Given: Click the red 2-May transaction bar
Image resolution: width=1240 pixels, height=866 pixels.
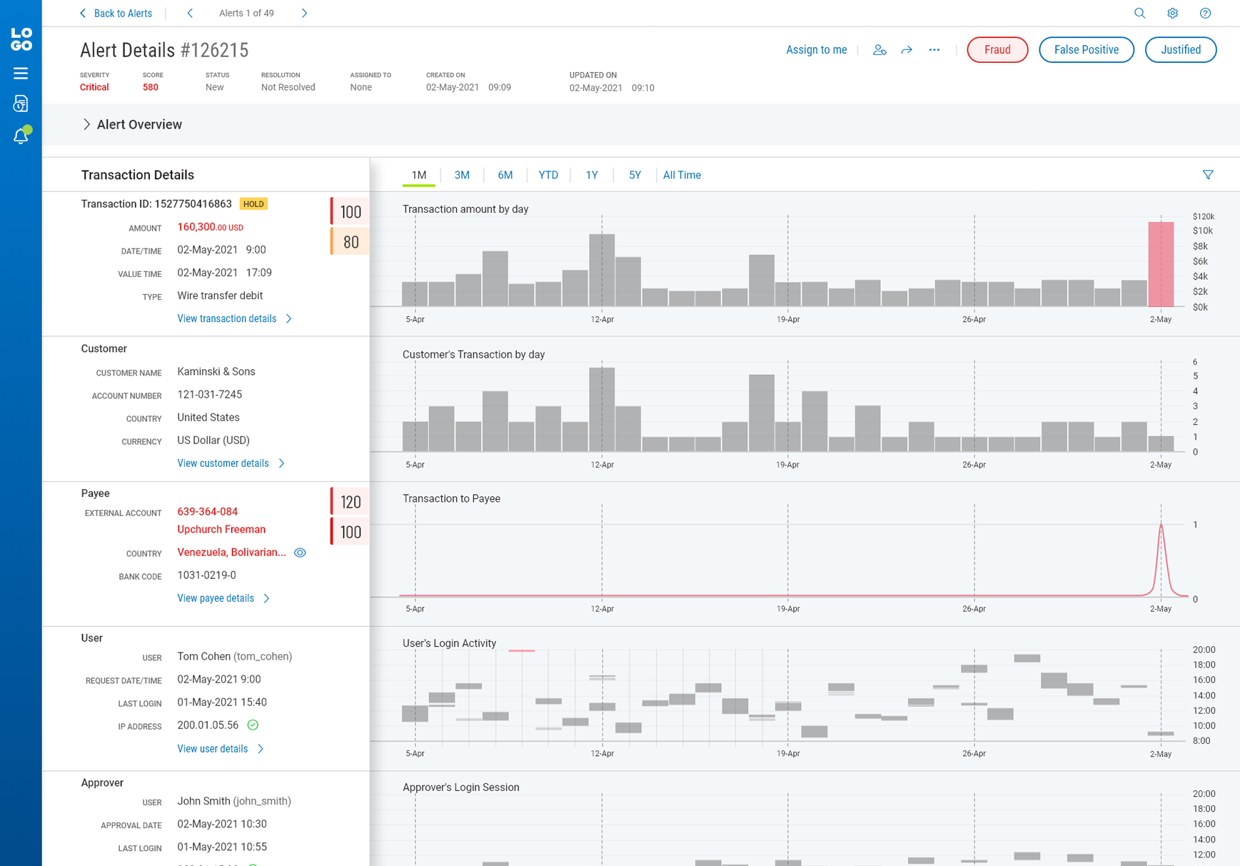Looking at the screenshot, I should point(1161,264).
